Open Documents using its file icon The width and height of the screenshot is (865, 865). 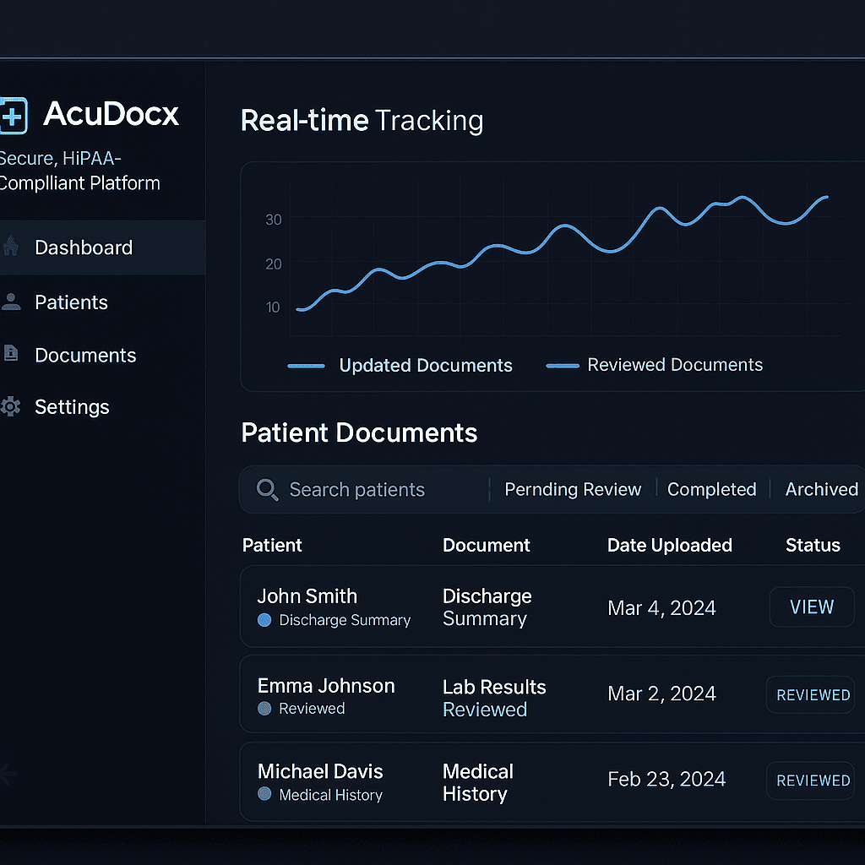pyautogui.click(x=11, y=355)
